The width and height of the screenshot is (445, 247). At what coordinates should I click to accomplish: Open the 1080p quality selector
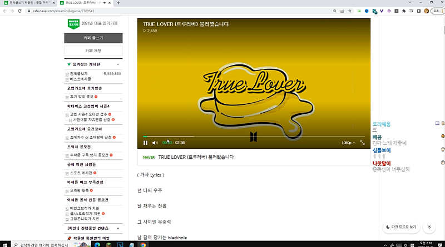pos(348,143)
